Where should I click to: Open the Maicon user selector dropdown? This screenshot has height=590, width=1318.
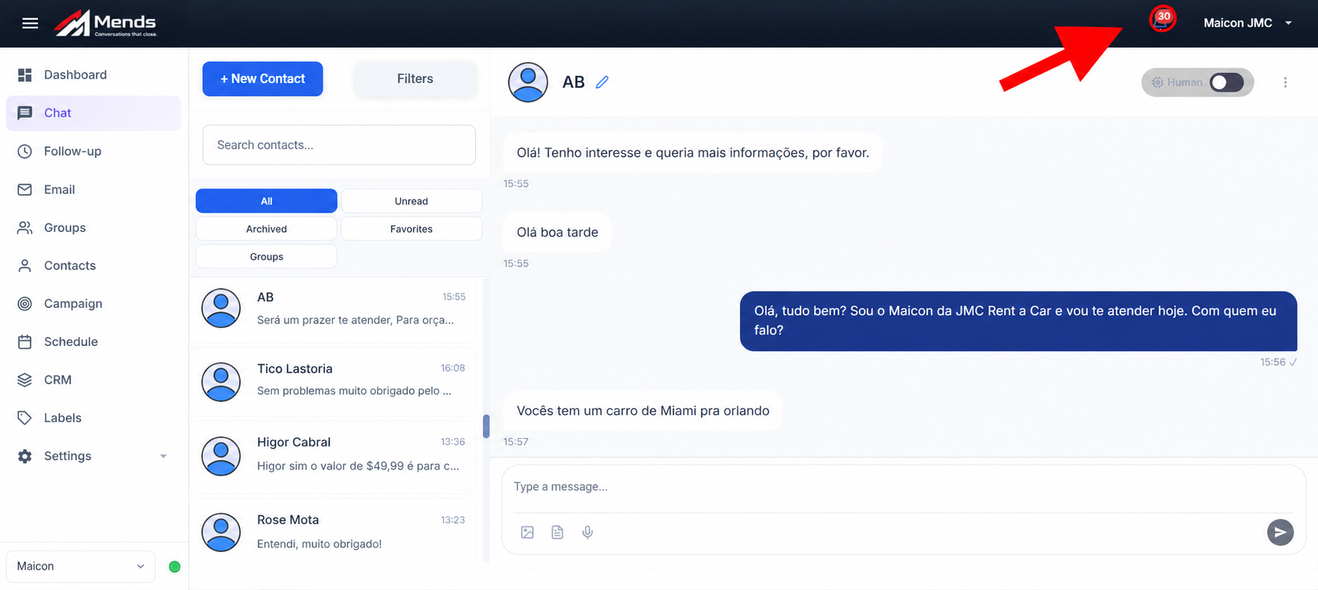pos(81,566)
